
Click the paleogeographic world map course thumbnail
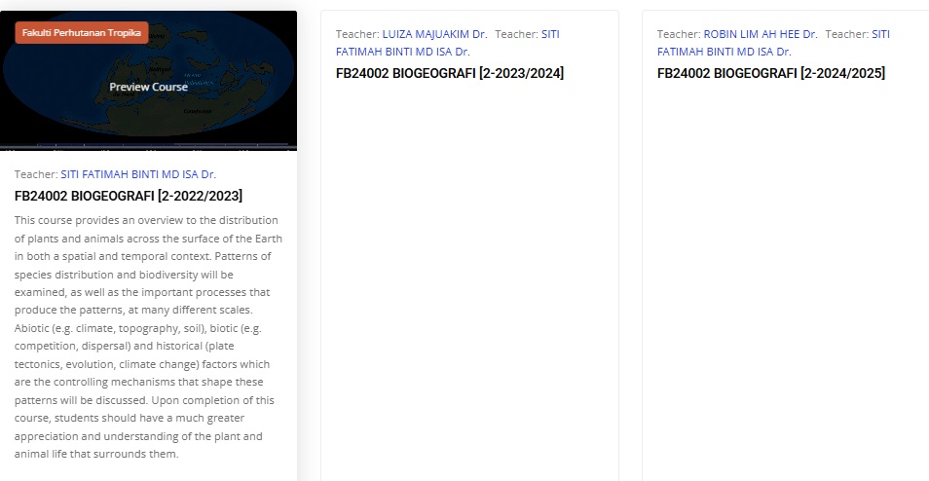(234, 58)
